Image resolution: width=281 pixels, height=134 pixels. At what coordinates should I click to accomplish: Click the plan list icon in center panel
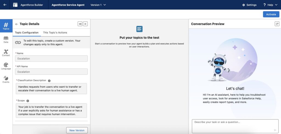[139, 29]
